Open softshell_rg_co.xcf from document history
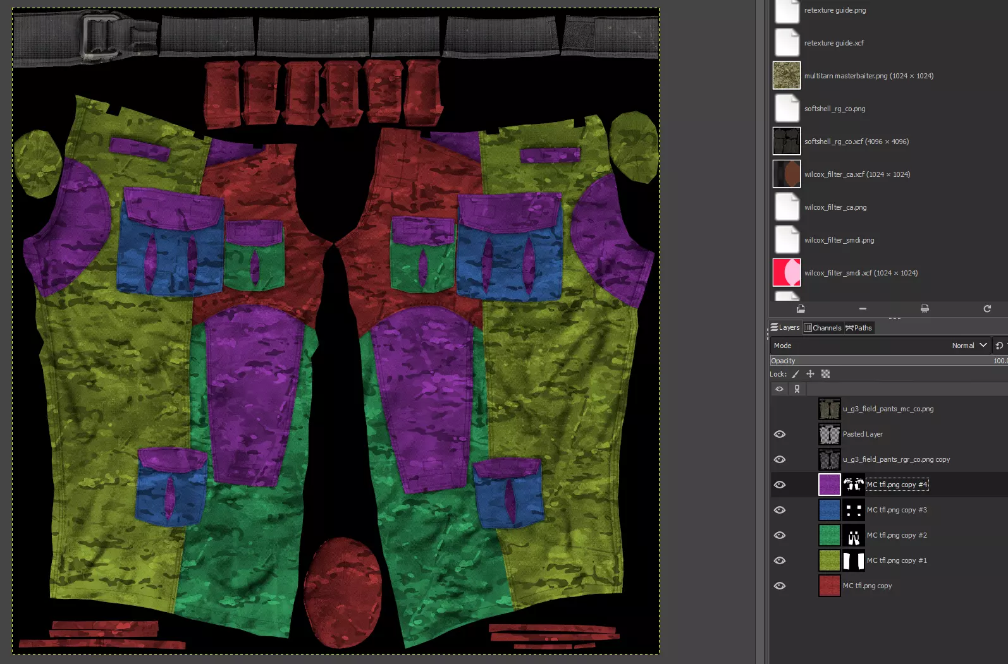This screenshot has height=664, width=1008. (x=856, y=142)
